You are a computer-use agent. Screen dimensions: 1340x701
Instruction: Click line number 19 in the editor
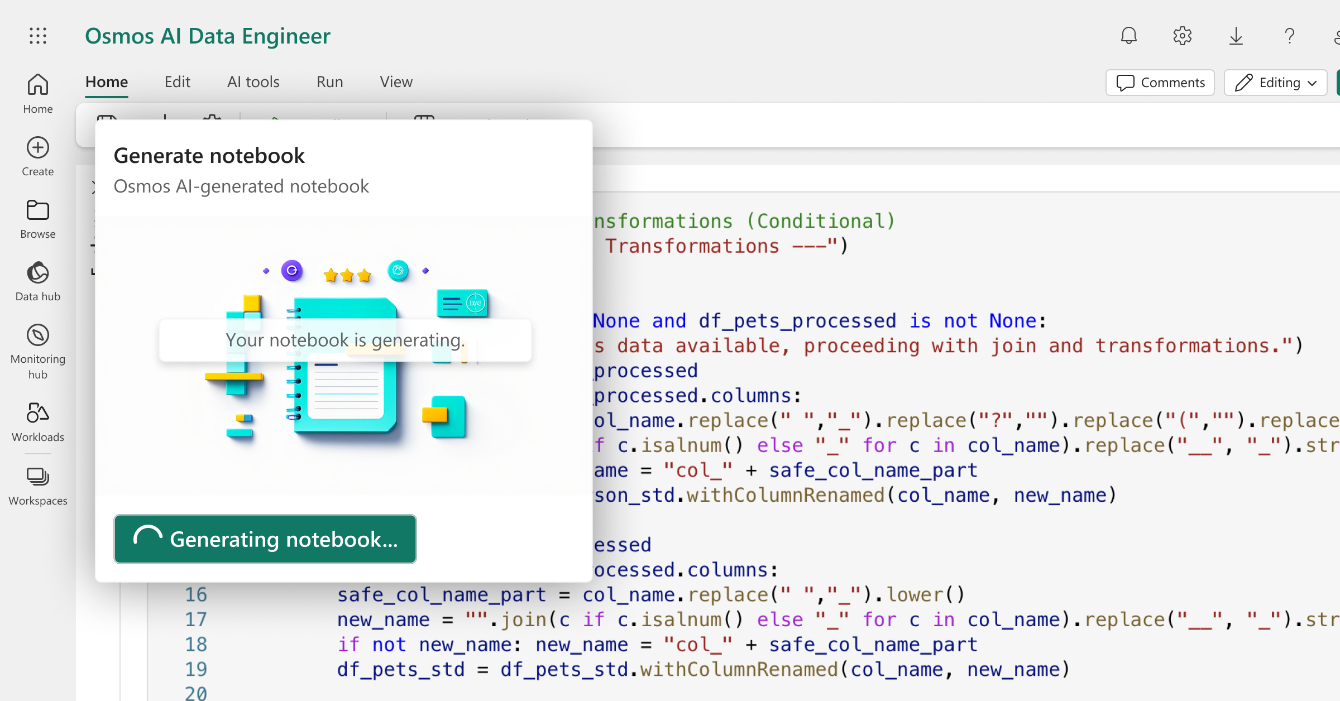[x=196, y=669]
